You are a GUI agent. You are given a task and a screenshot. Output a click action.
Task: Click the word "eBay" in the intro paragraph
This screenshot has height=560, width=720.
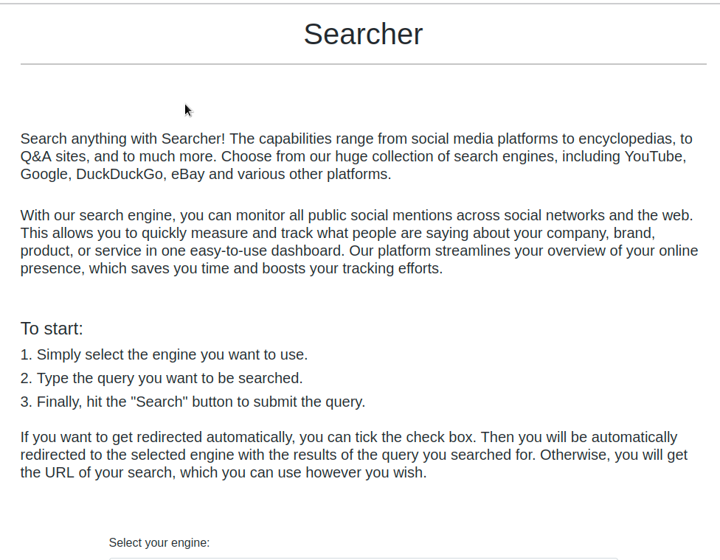pos(188,175)
